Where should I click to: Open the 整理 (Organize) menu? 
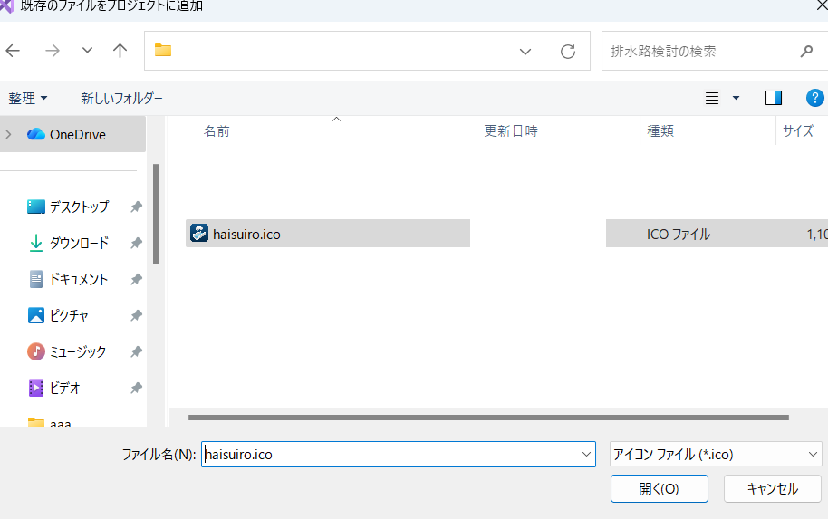point(28,98)
